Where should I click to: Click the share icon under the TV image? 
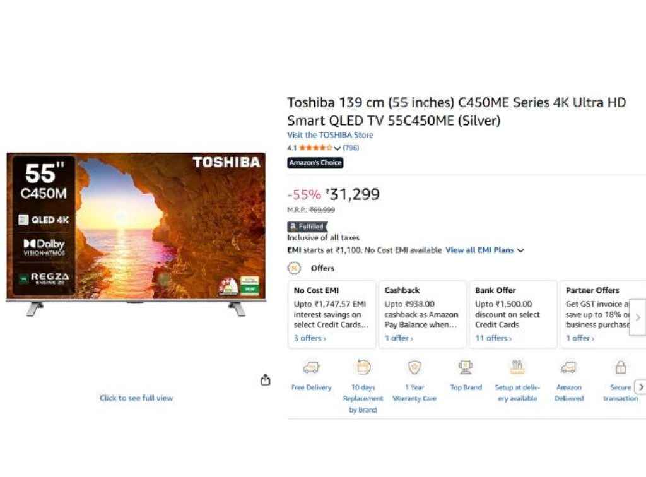pos(266,379)
